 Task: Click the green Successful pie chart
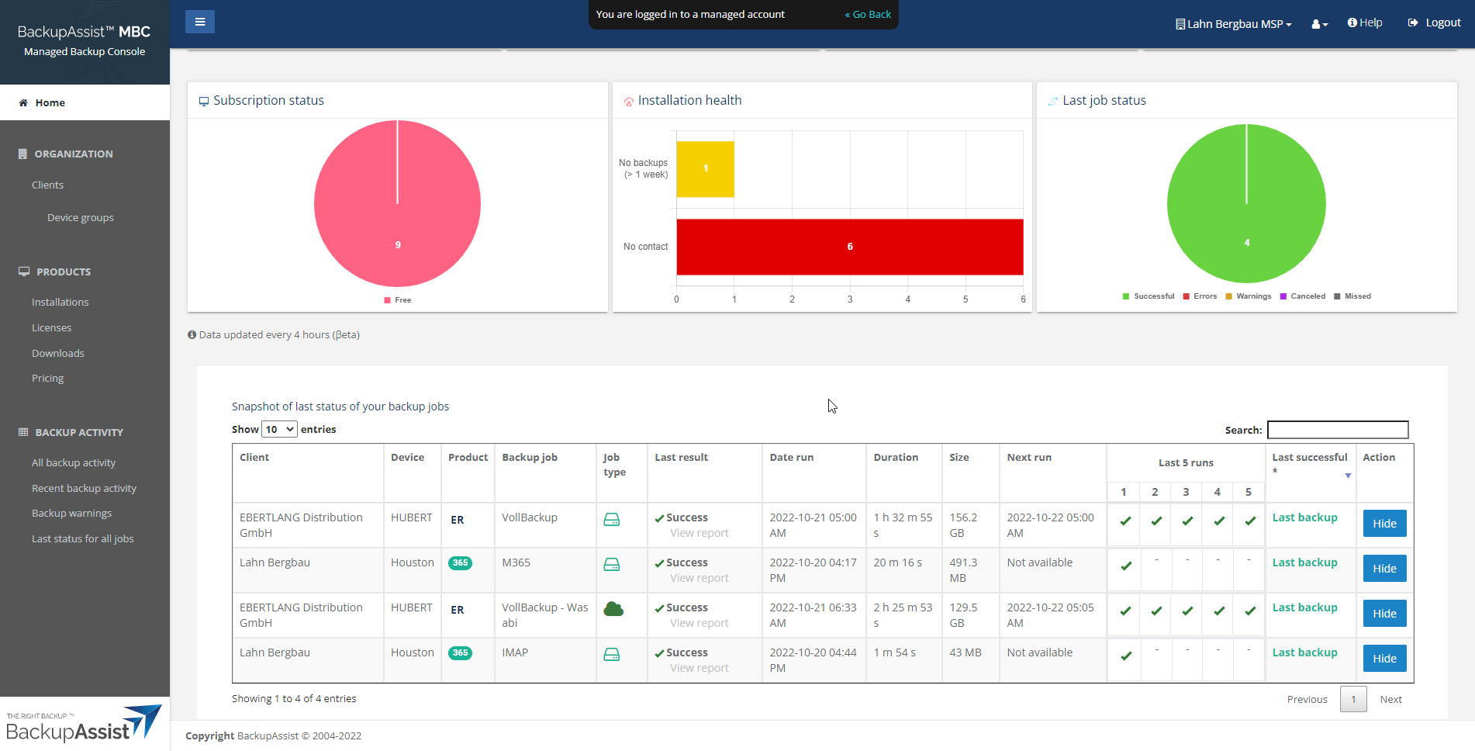point(1246,203)
